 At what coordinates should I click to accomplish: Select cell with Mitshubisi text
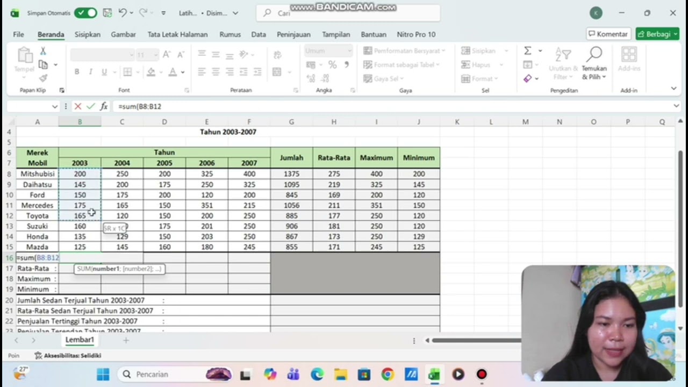point(38,174)
